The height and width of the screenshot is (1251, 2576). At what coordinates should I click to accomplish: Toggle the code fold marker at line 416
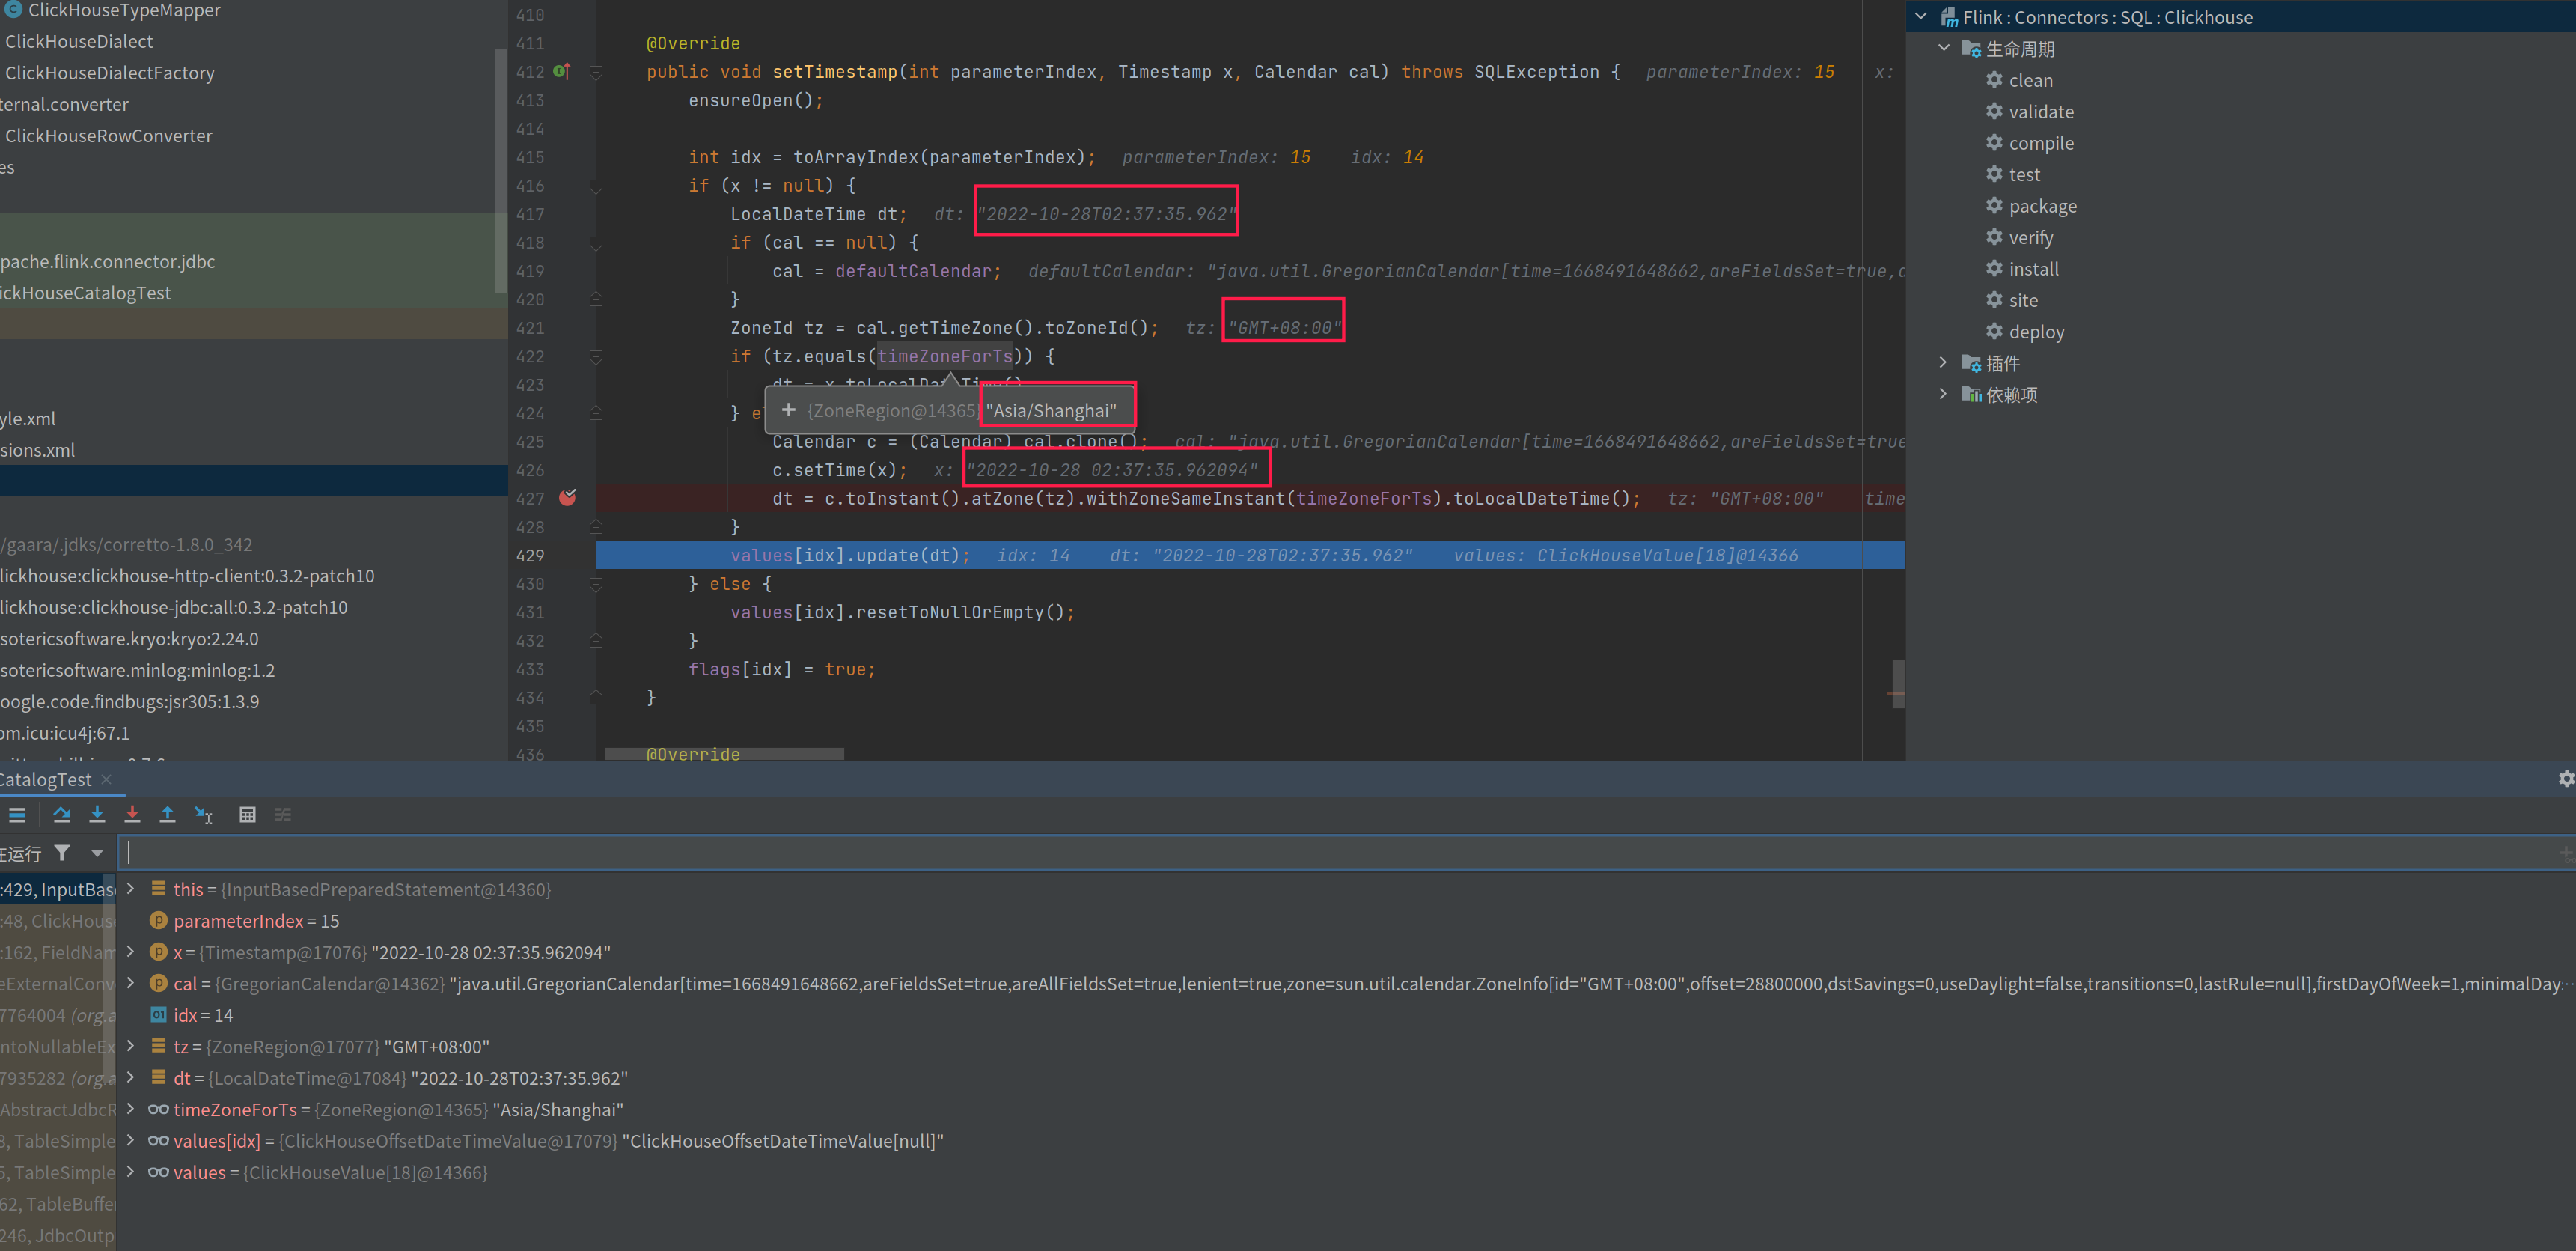[596, 186]
